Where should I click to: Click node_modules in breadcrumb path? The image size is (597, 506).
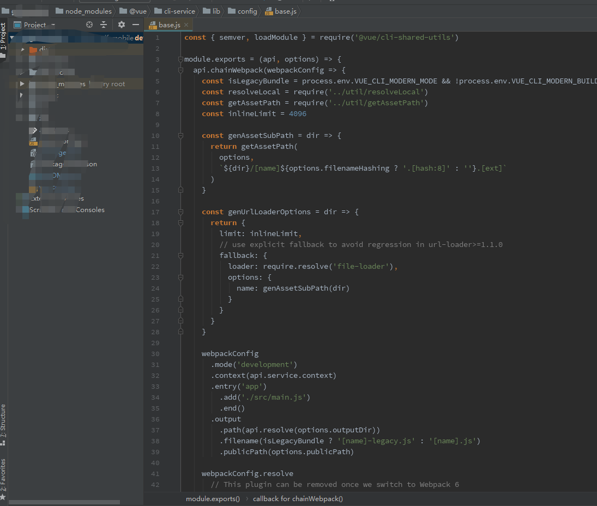(x=84, y=11)
